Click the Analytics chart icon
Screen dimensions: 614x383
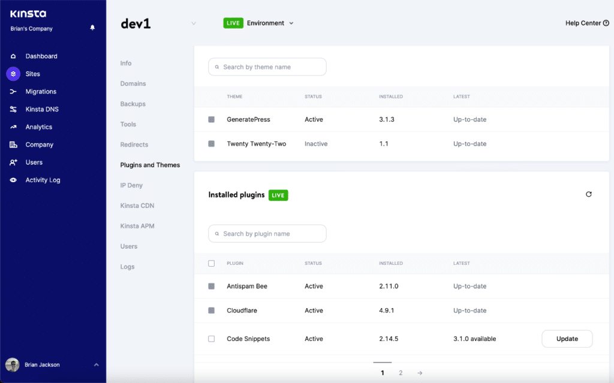[x=13, y=127]
